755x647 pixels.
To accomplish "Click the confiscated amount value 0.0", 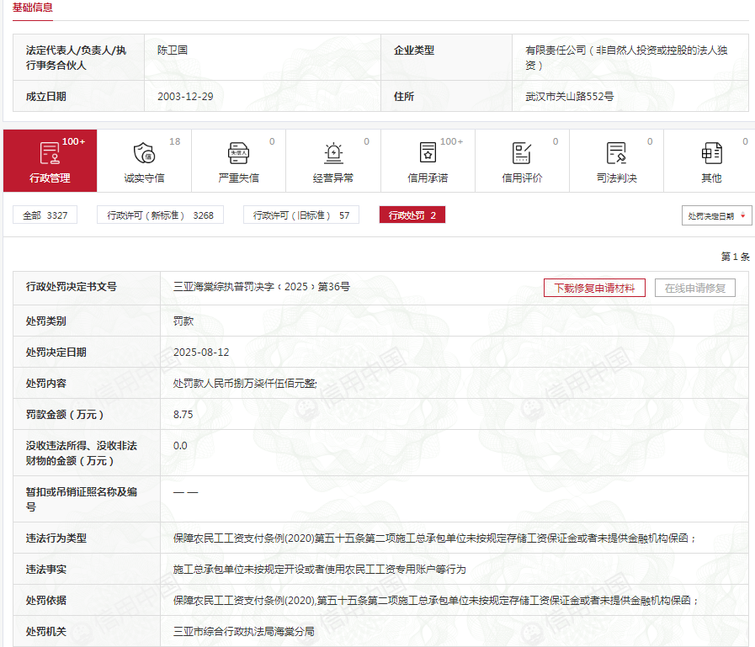I will 180,446.
